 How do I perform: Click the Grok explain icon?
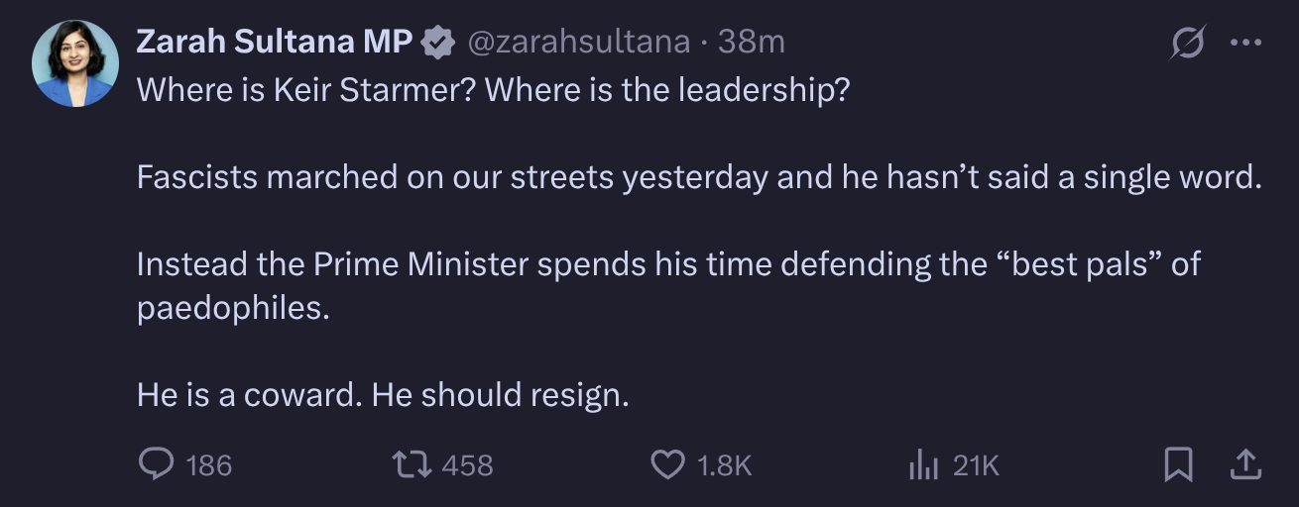point(1187,43)
